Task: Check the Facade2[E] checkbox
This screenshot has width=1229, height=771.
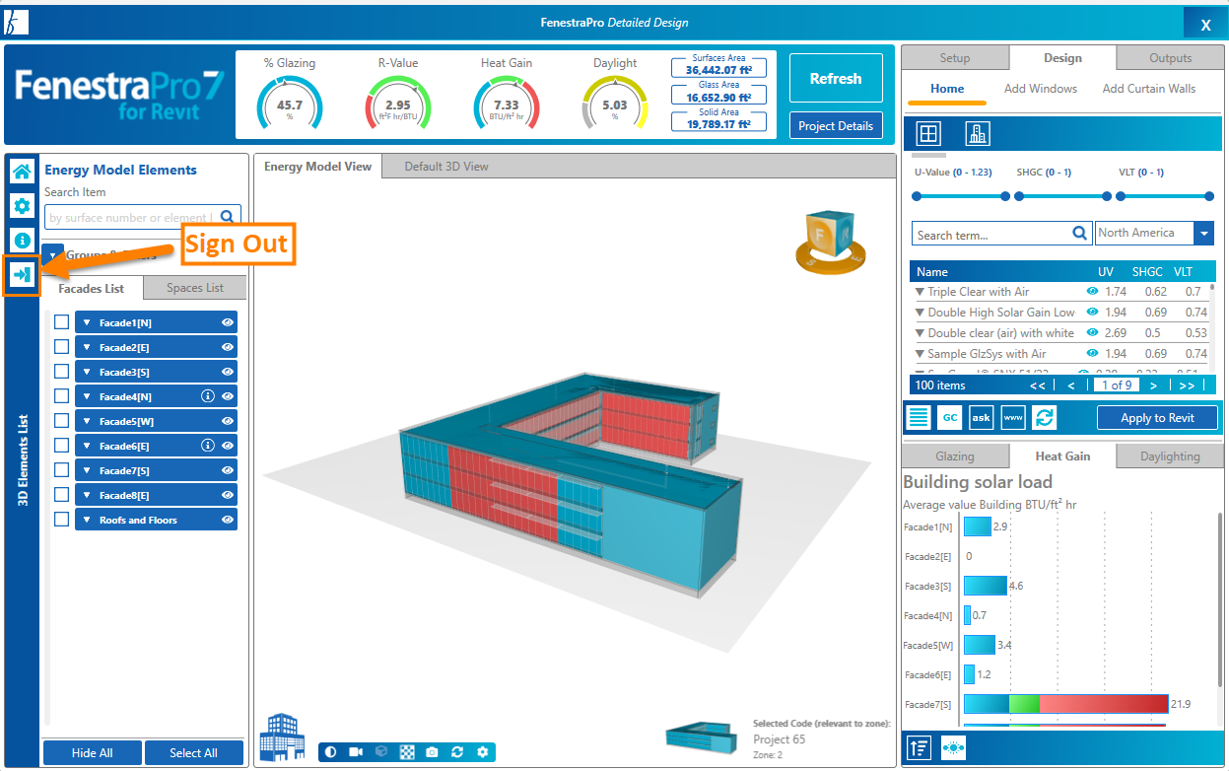Action: click(61, 347)
